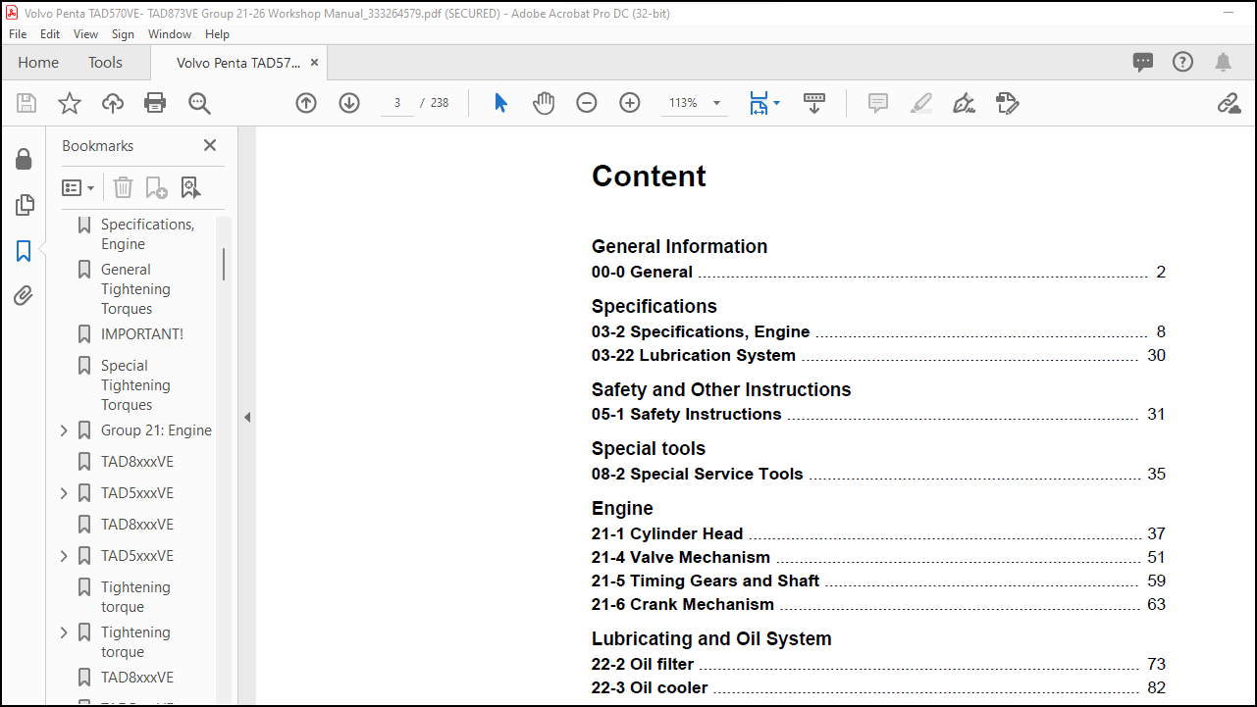Viewport: 1257px width, 707px height.
Task: Jump to 22-2 Oil filter entry
Action: [878, 664]
